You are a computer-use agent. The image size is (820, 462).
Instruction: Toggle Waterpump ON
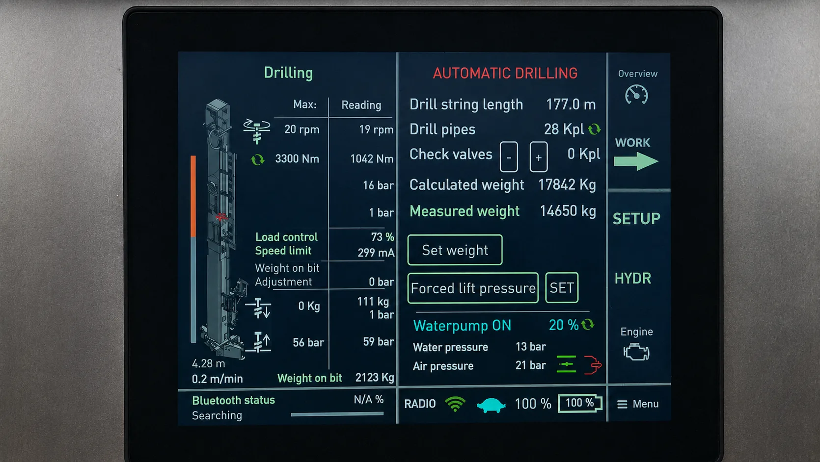[x=462, y=326]
